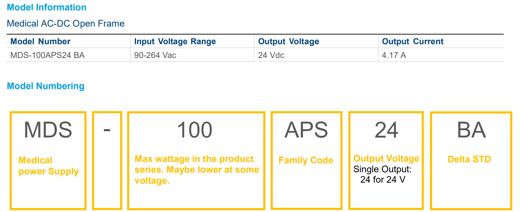
Task: Click the Model Numbering heading
Action: [x=46, y=86]
